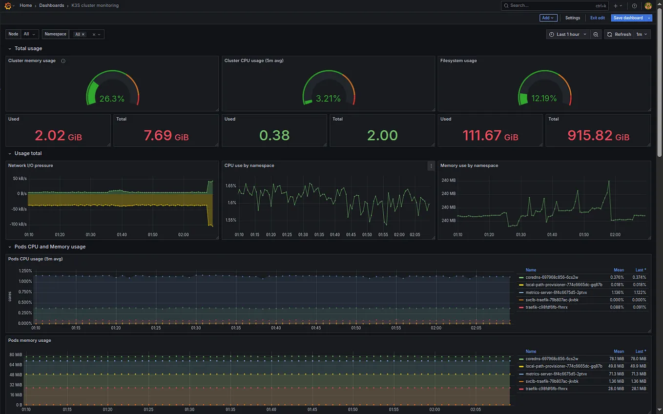Click the user profile avatar
This screenshot has width=663, height=414.
[x=648, y=5]
